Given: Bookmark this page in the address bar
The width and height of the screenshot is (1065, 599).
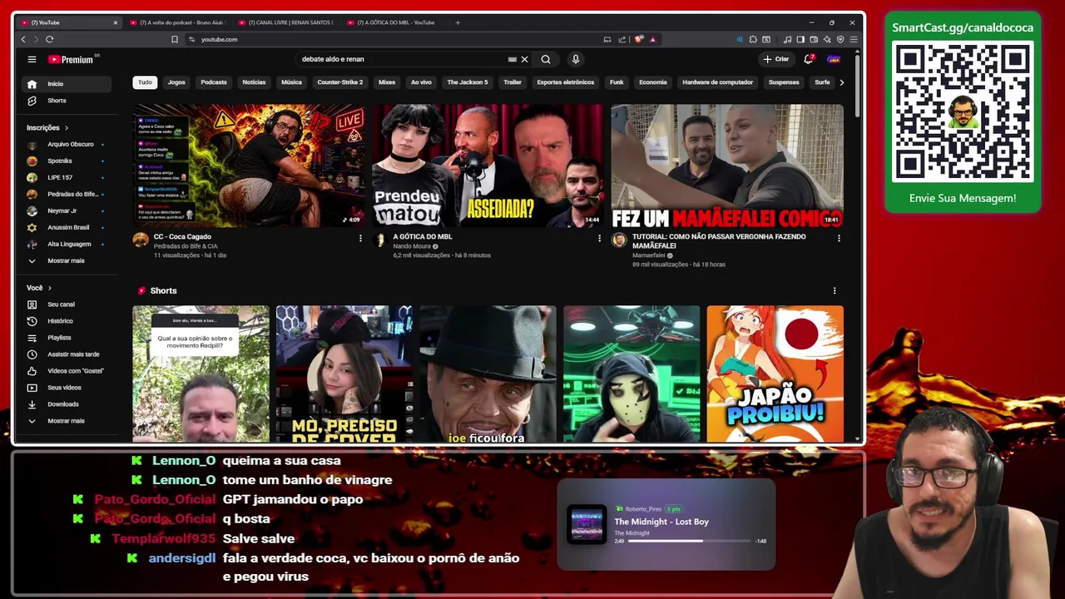Looking at the screenshot, I should point(175,39).
